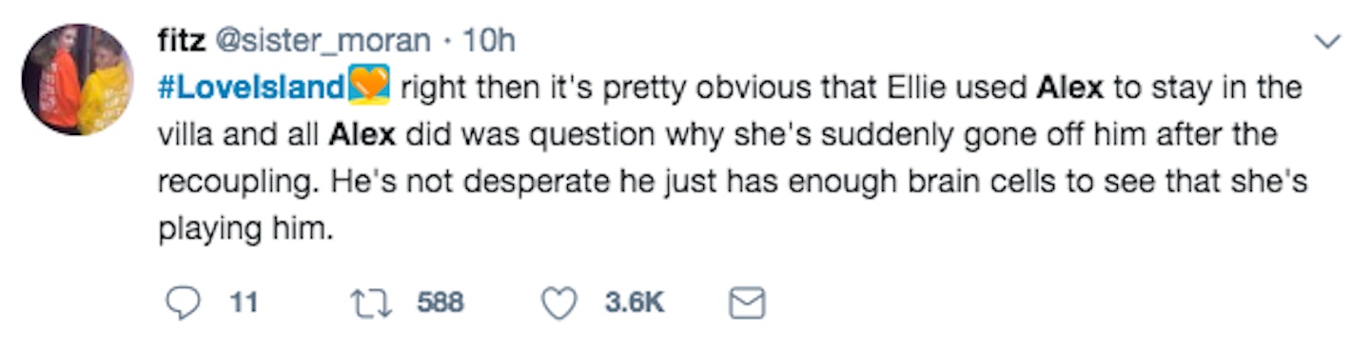Open the #LoveIsland hashtag
The width and height of the screenshot is (1370, 345).
(248, 88)
